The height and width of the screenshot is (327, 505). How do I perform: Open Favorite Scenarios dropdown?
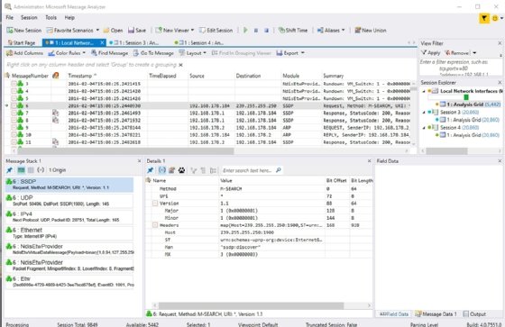tap(73, 31)
